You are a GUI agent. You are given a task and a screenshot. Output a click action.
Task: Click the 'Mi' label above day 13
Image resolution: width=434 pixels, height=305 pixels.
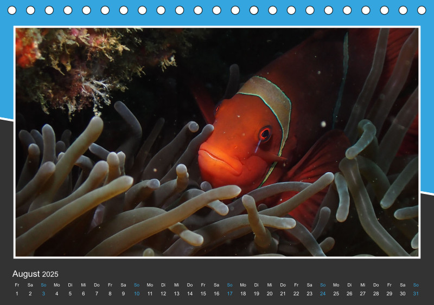[176, 285]
